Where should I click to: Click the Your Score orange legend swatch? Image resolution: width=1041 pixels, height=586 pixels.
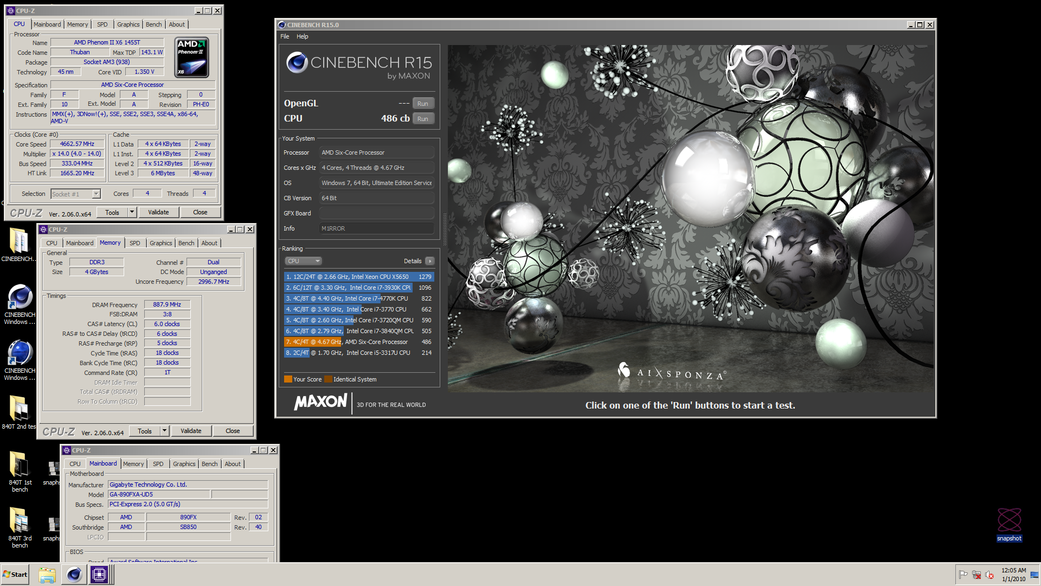pyautogui.click(x=288, y=379)
